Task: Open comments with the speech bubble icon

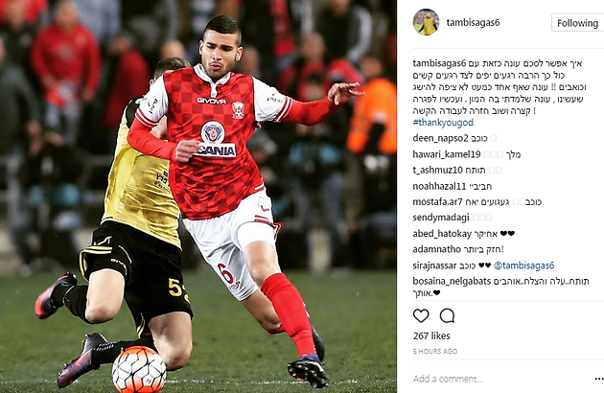Action: click(447, 316)
